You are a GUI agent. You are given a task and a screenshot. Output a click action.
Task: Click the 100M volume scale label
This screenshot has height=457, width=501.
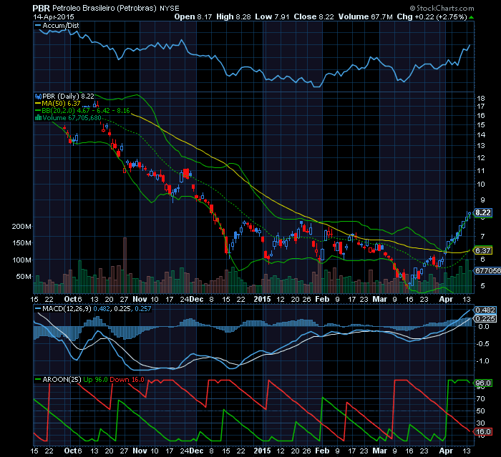tap(21, 260)
